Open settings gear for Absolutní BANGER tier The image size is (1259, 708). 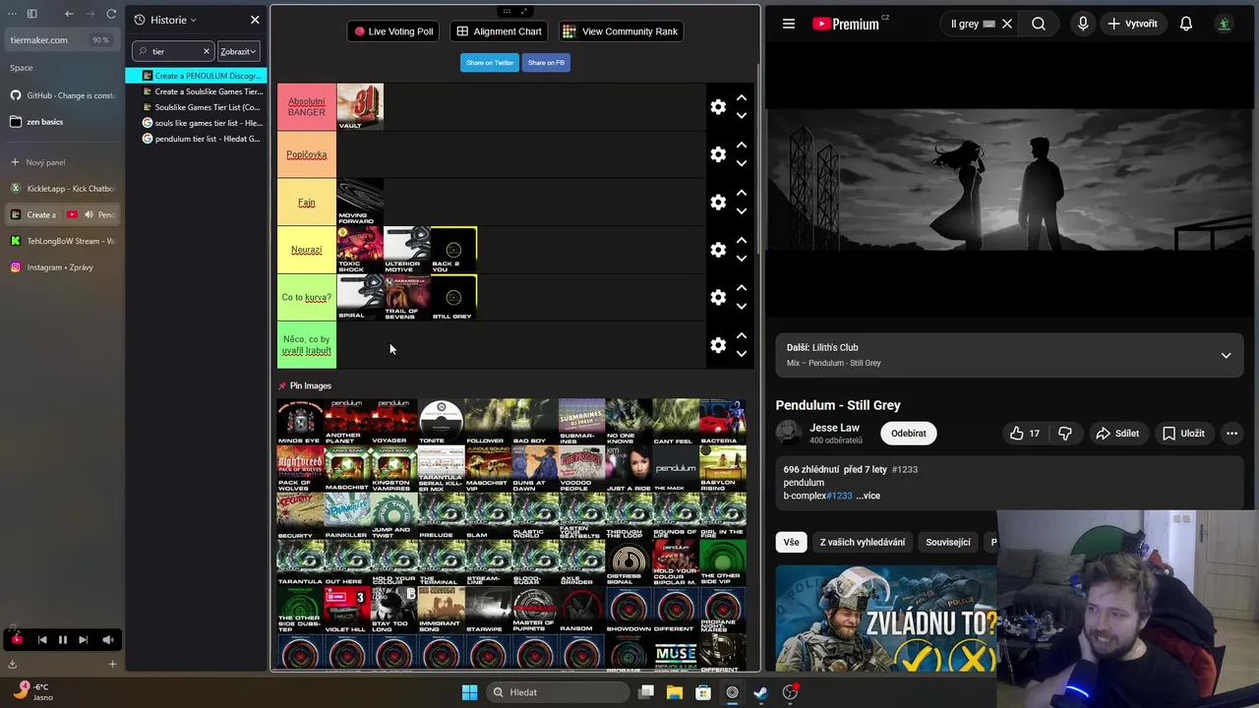coord(718,106)
